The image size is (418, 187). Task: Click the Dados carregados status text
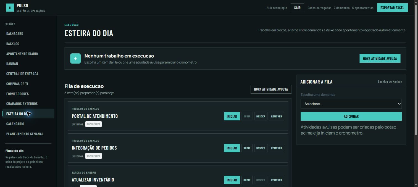(340, 8)
